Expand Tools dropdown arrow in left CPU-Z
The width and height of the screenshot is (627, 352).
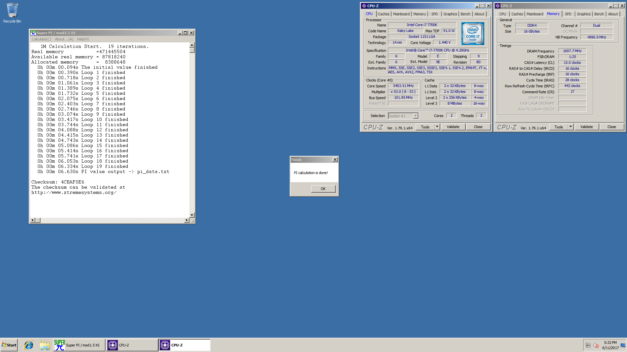click(437, 127)
